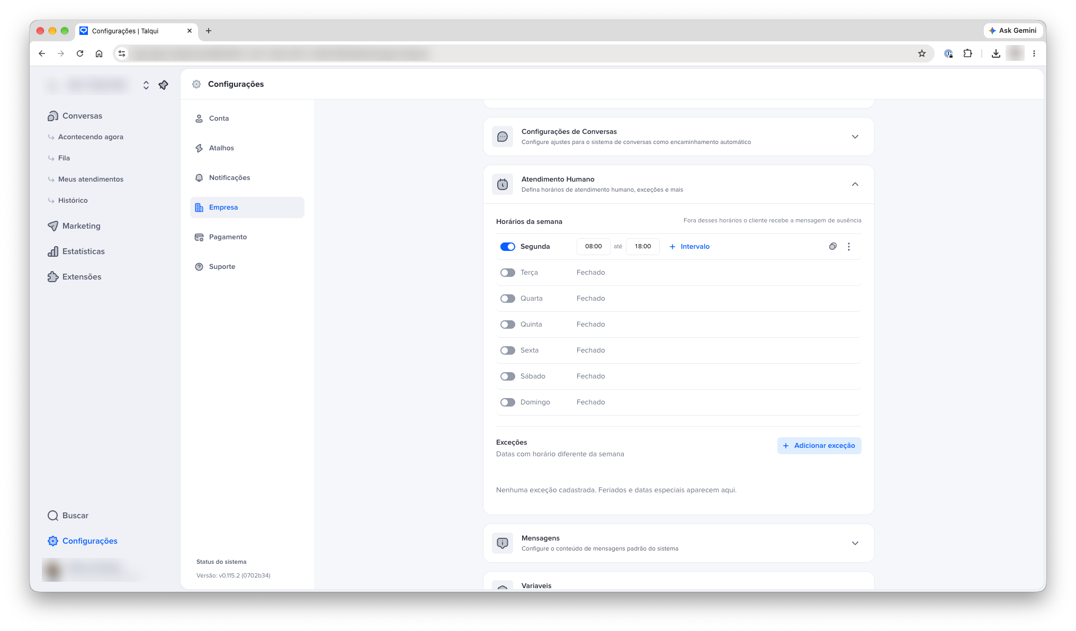
Task: Bookmark this page with the star icon
Action: [x=922, y=53]
